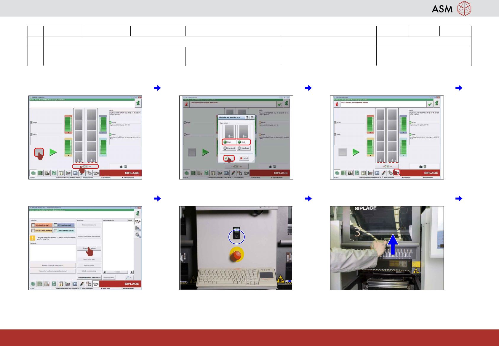Click the green start arrow in top-left Production window
The image size is (499, 346).
click(53, 152)
